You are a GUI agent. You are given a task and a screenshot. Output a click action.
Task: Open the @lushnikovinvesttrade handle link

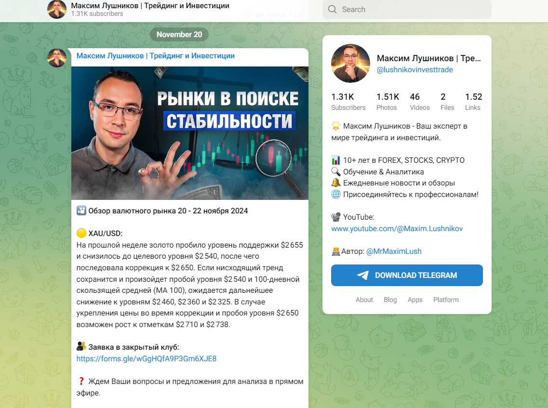(415, 70)
